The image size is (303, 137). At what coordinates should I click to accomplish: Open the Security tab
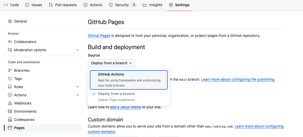coord(123,5)
